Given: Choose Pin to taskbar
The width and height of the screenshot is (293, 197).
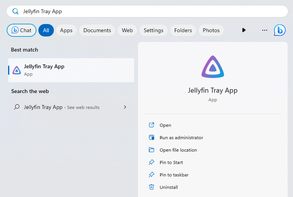Looking at the screenshot, I should (213, 175).
